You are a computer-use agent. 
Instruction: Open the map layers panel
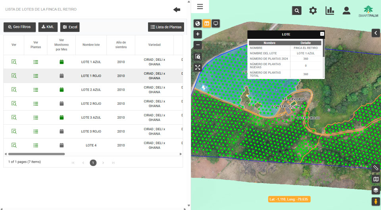click(x=375, y=191)
